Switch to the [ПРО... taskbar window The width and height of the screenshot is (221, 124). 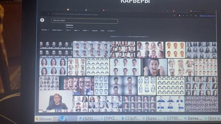[109, 119]
